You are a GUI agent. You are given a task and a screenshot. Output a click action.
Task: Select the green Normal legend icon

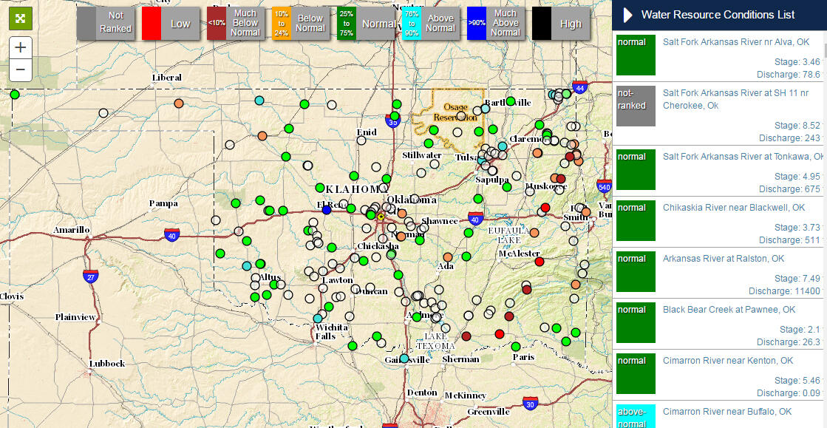coord(347,23)
